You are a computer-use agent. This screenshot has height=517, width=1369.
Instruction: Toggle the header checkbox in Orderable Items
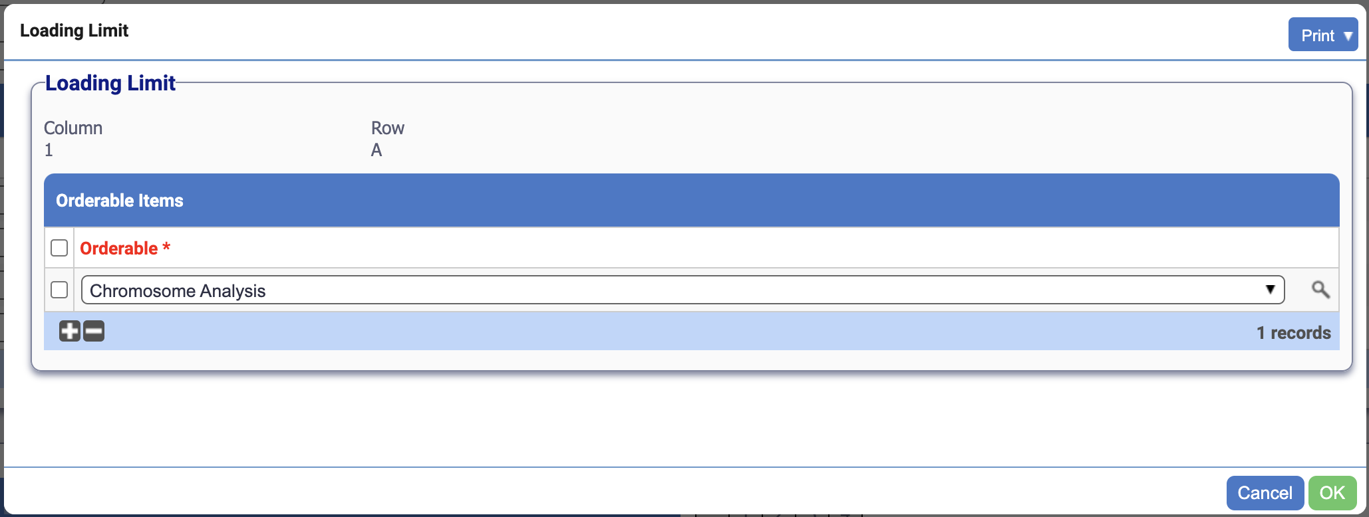(x=59, y=247)
